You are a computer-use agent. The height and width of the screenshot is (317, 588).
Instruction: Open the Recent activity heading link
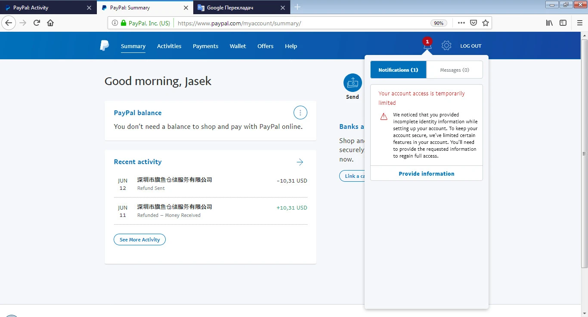pyautogui.click(x=138, y=162)
